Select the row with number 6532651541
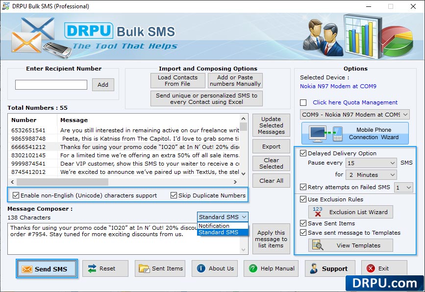Screen dimensions: 425x292 (x=125, y=130)
